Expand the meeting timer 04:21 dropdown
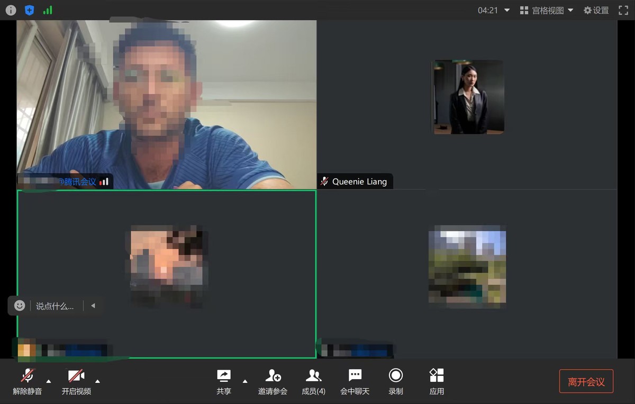Image resolution: width=635 pixels, height=404 pixels. click(x=507, y=10)
